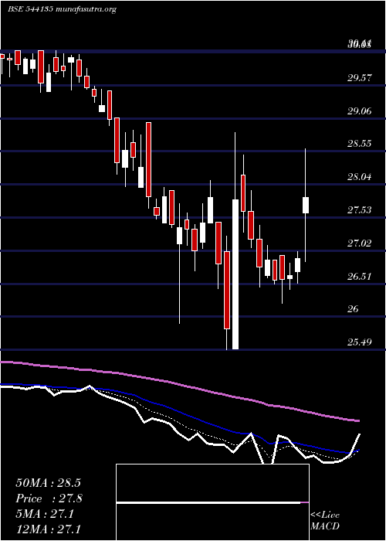Select the 26 price axis label

pos(353,309)
